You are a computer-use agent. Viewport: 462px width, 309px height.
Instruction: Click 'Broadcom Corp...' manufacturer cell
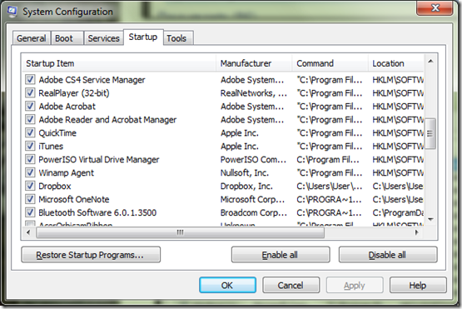click(x=254, y=212)
